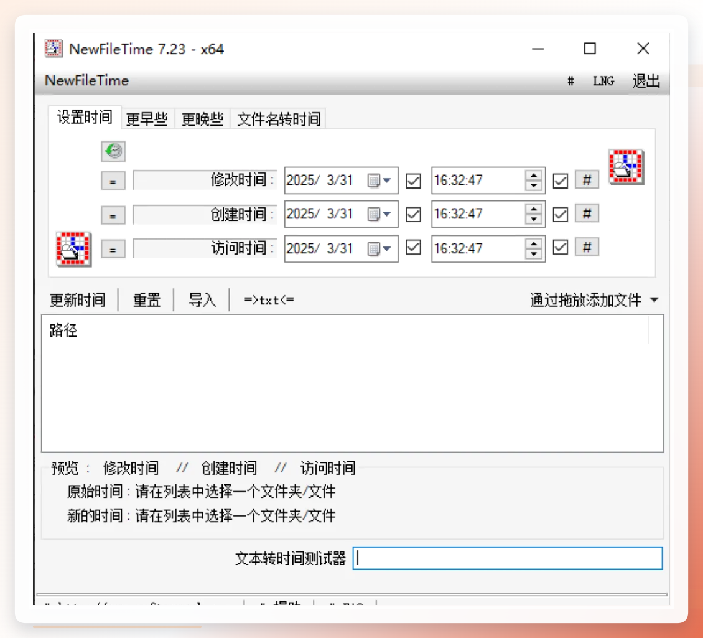The image size is (703, 638).
Task: Click the 路径 column header
Action: [x=63, y=331]
